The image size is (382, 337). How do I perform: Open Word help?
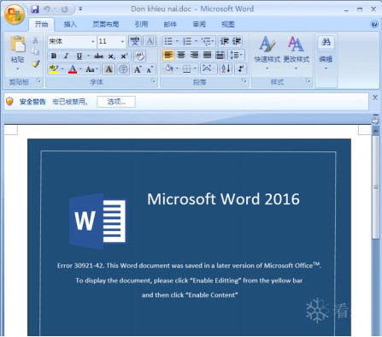(374, 24)
